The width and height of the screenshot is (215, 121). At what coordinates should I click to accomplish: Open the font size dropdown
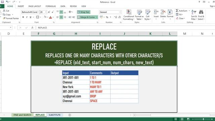(x=46, y=12)
